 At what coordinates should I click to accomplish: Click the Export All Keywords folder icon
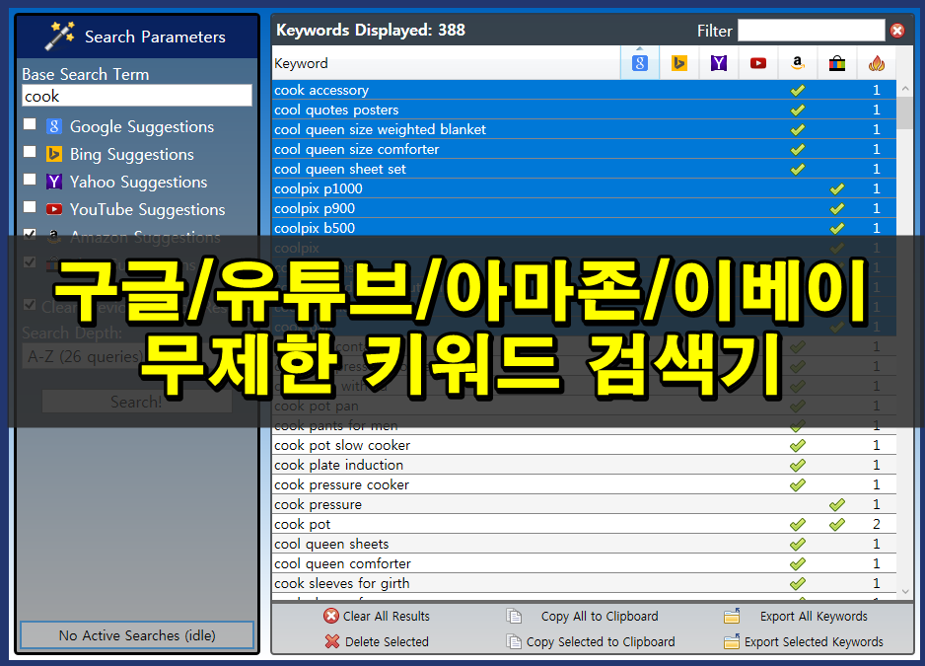[732, 616]
